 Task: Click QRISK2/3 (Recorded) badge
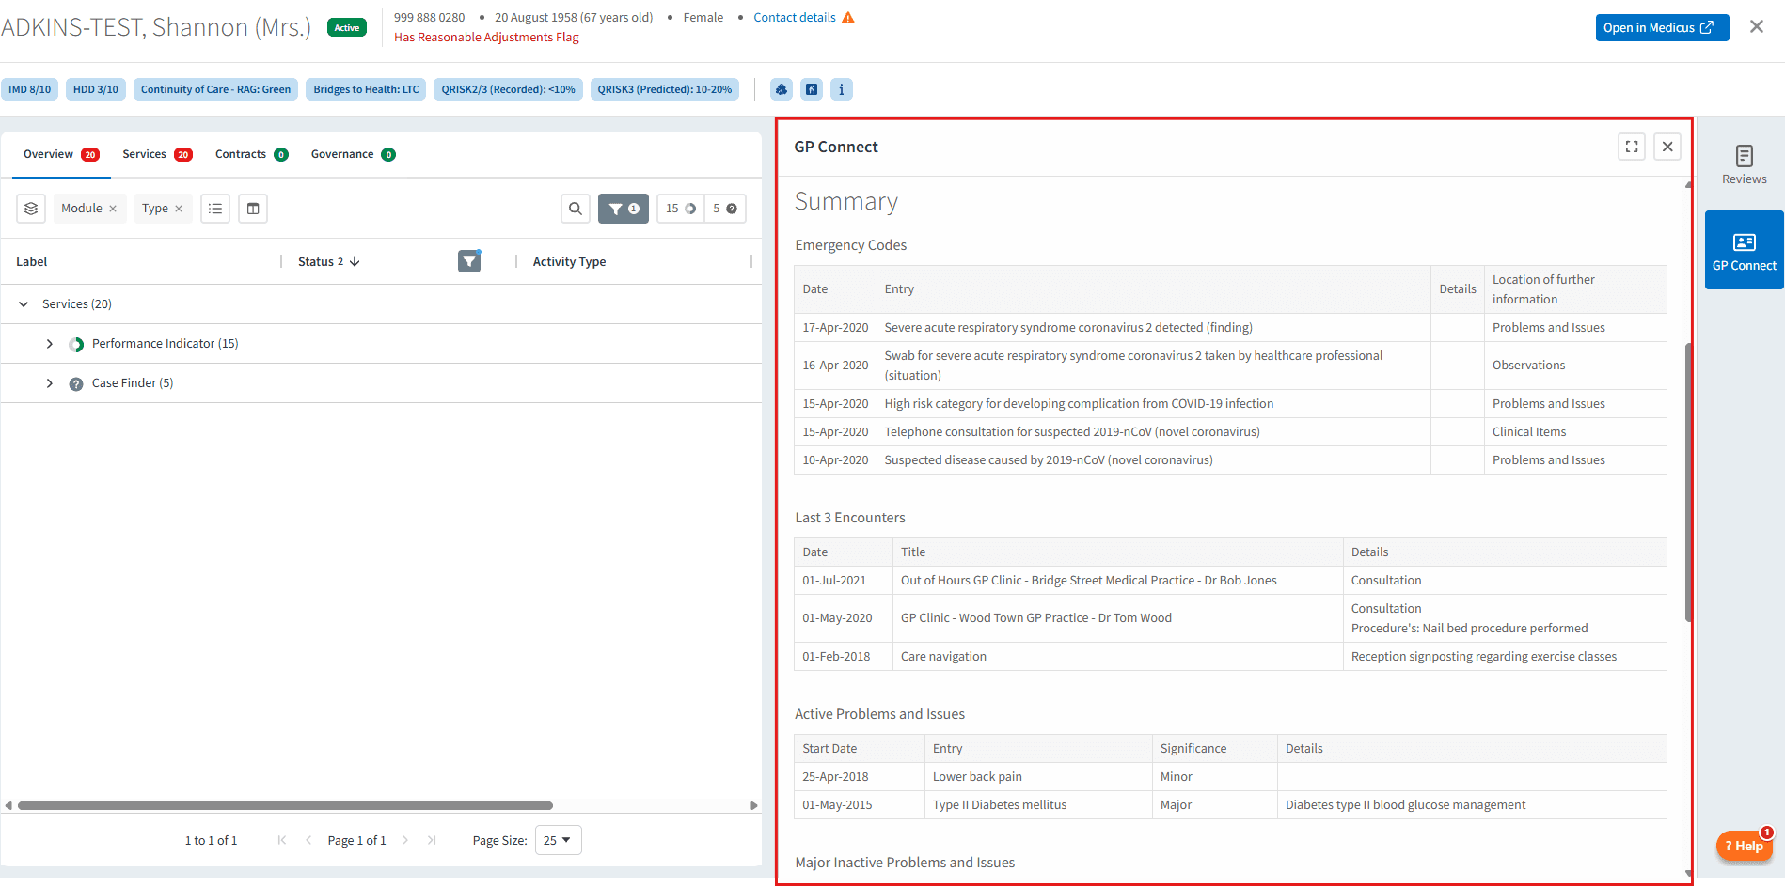(x=508, y=89)
